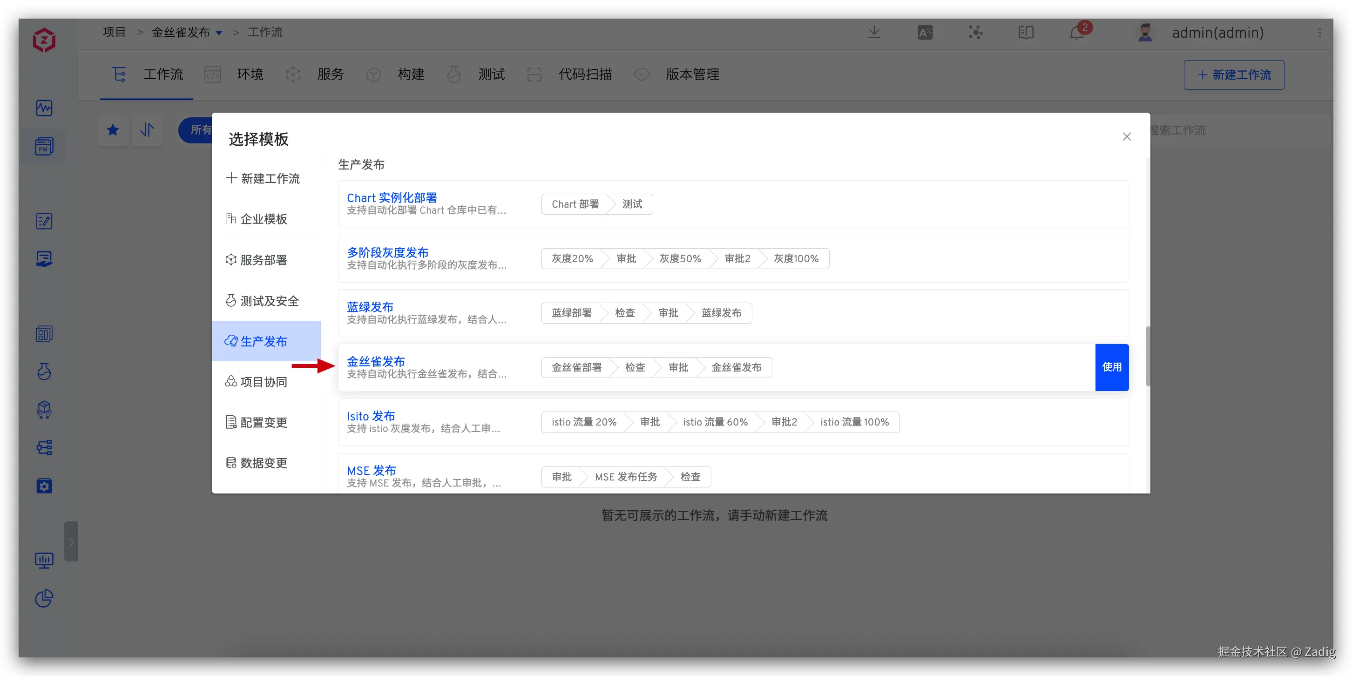1352x676 pixels.
Task: Select 生产发布 category
Action: (267, 341)
